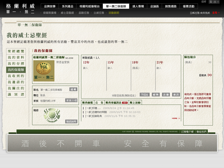This screenshot has width=224, height=168.
Task: Switch to the 公告 tab
Action: coord(99,103)
